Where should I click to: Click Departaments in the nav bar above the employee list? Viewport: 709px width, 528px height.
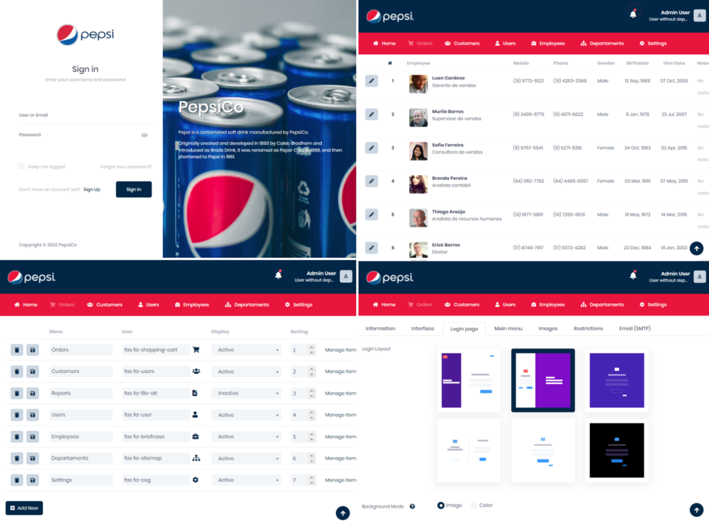[602, 44]
